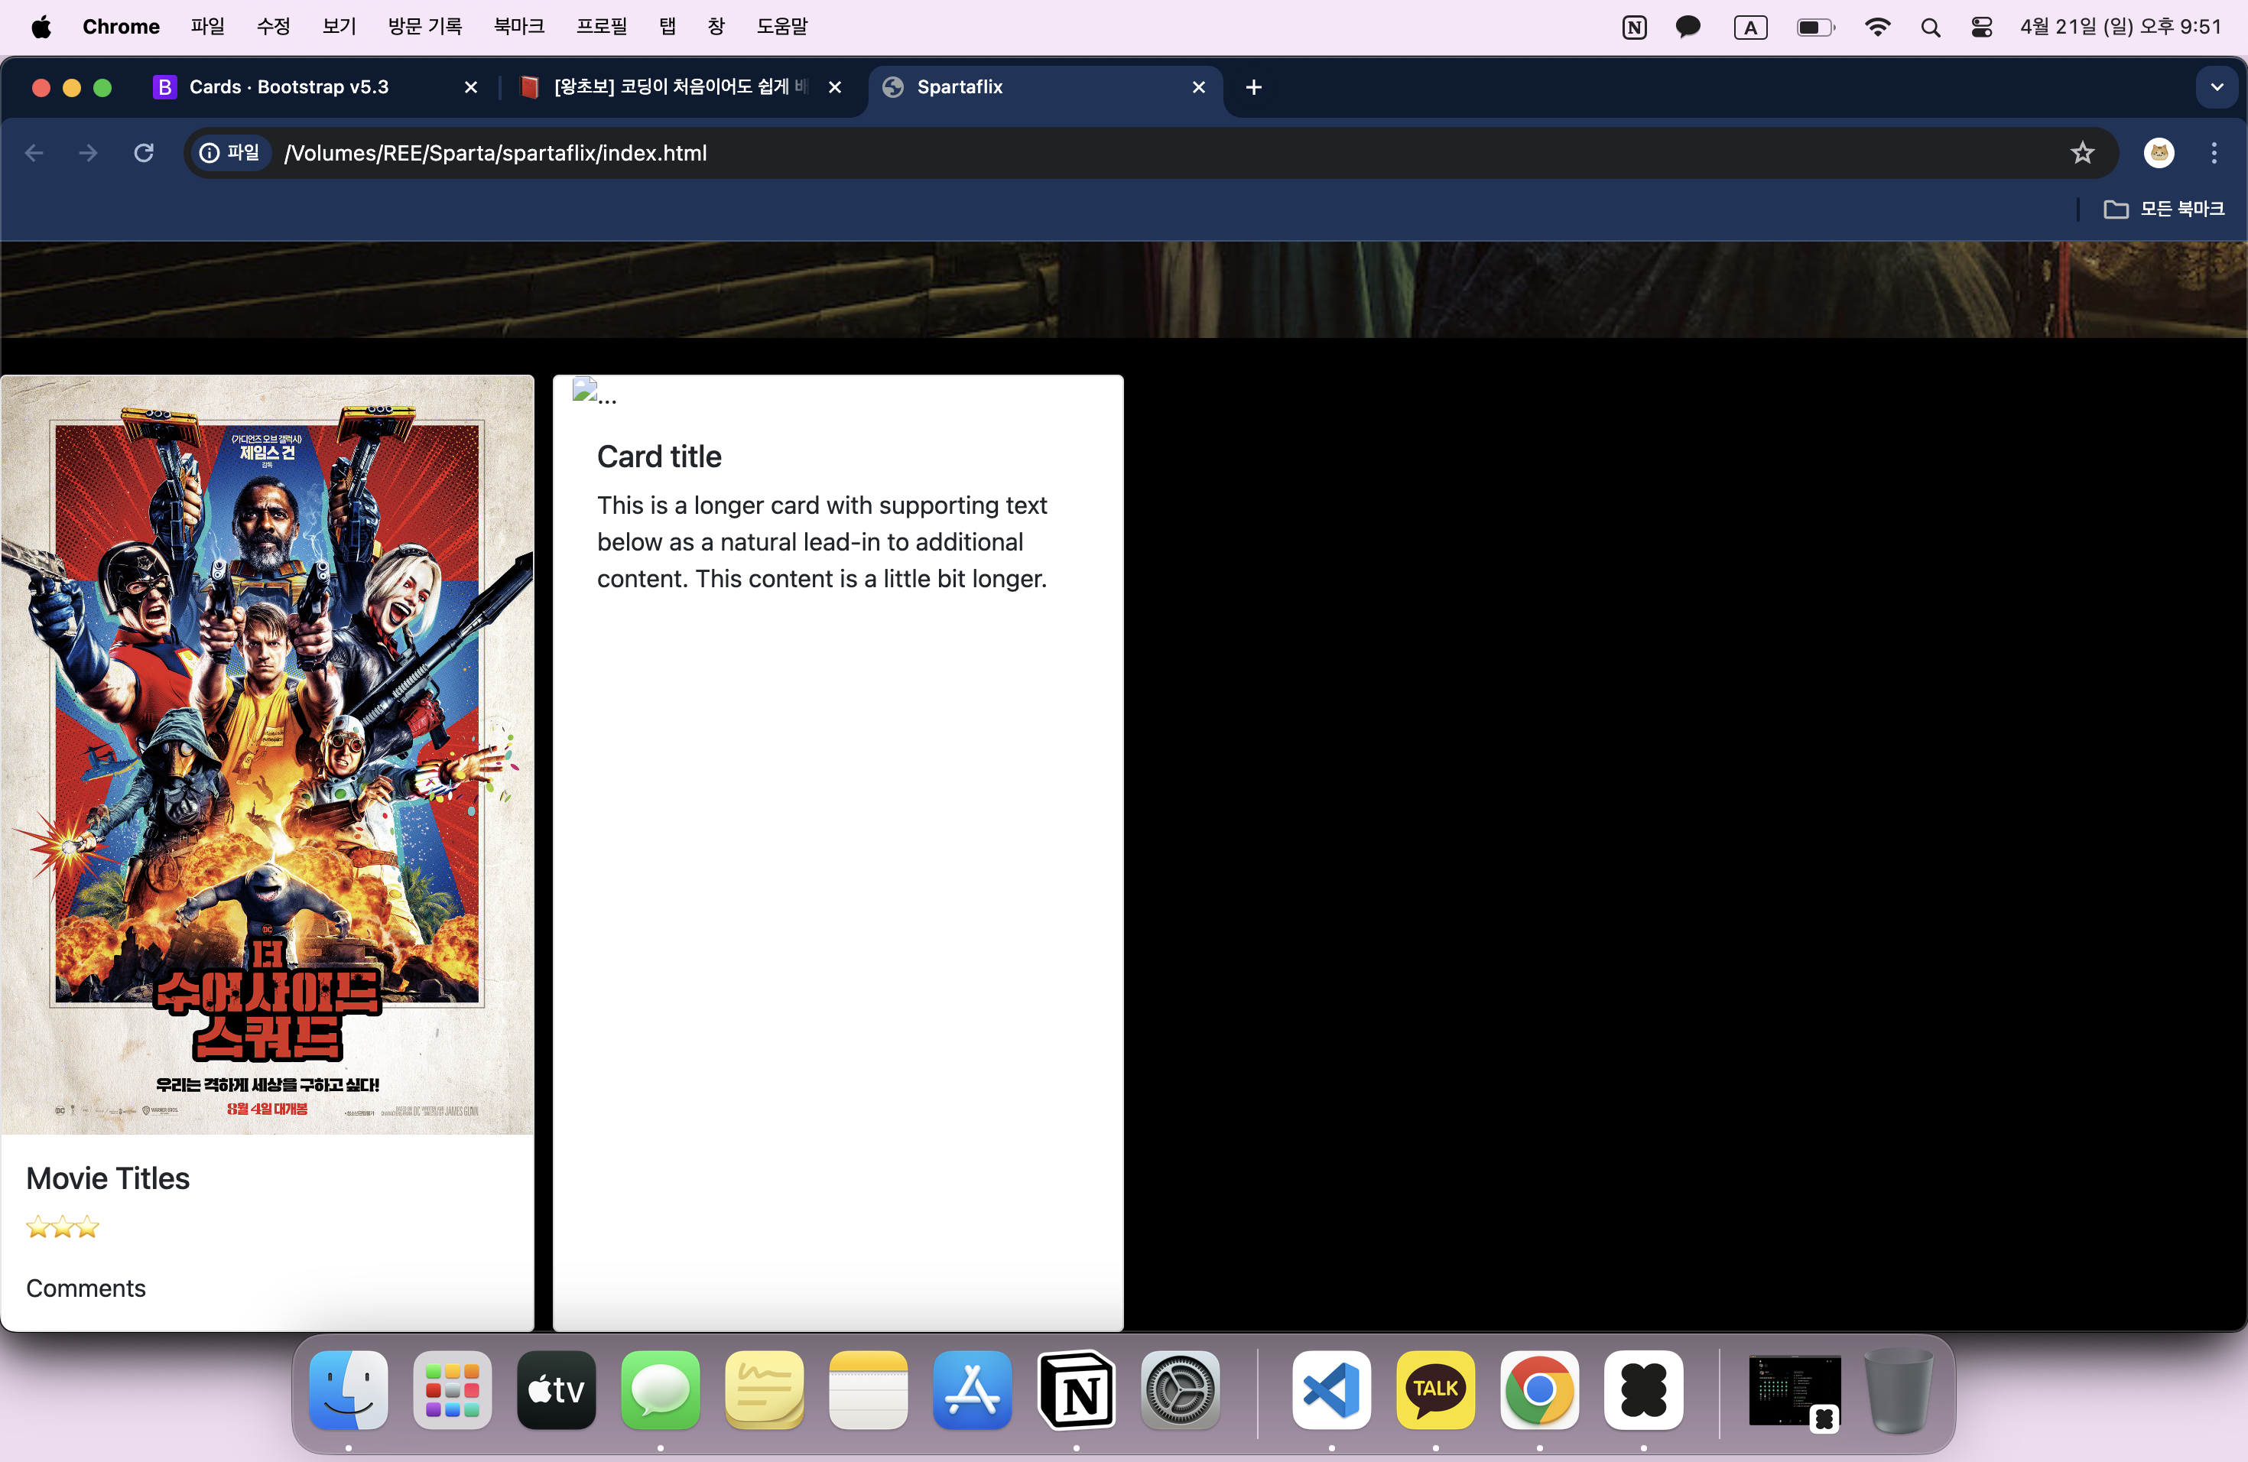Open the 파일 (File) menu
The width and height of the screenshot is (2248, 1462).
point(208,27)
